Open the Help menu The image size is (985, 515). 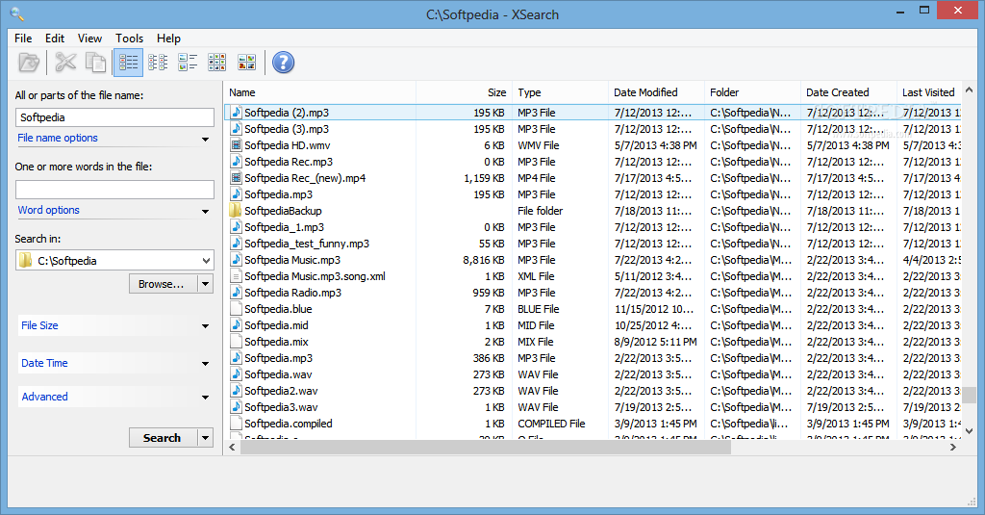click(168, 38)
